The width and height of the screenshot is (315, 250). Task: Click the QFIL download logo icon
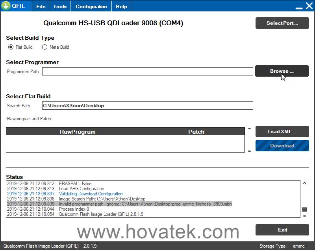pos(6,6)
